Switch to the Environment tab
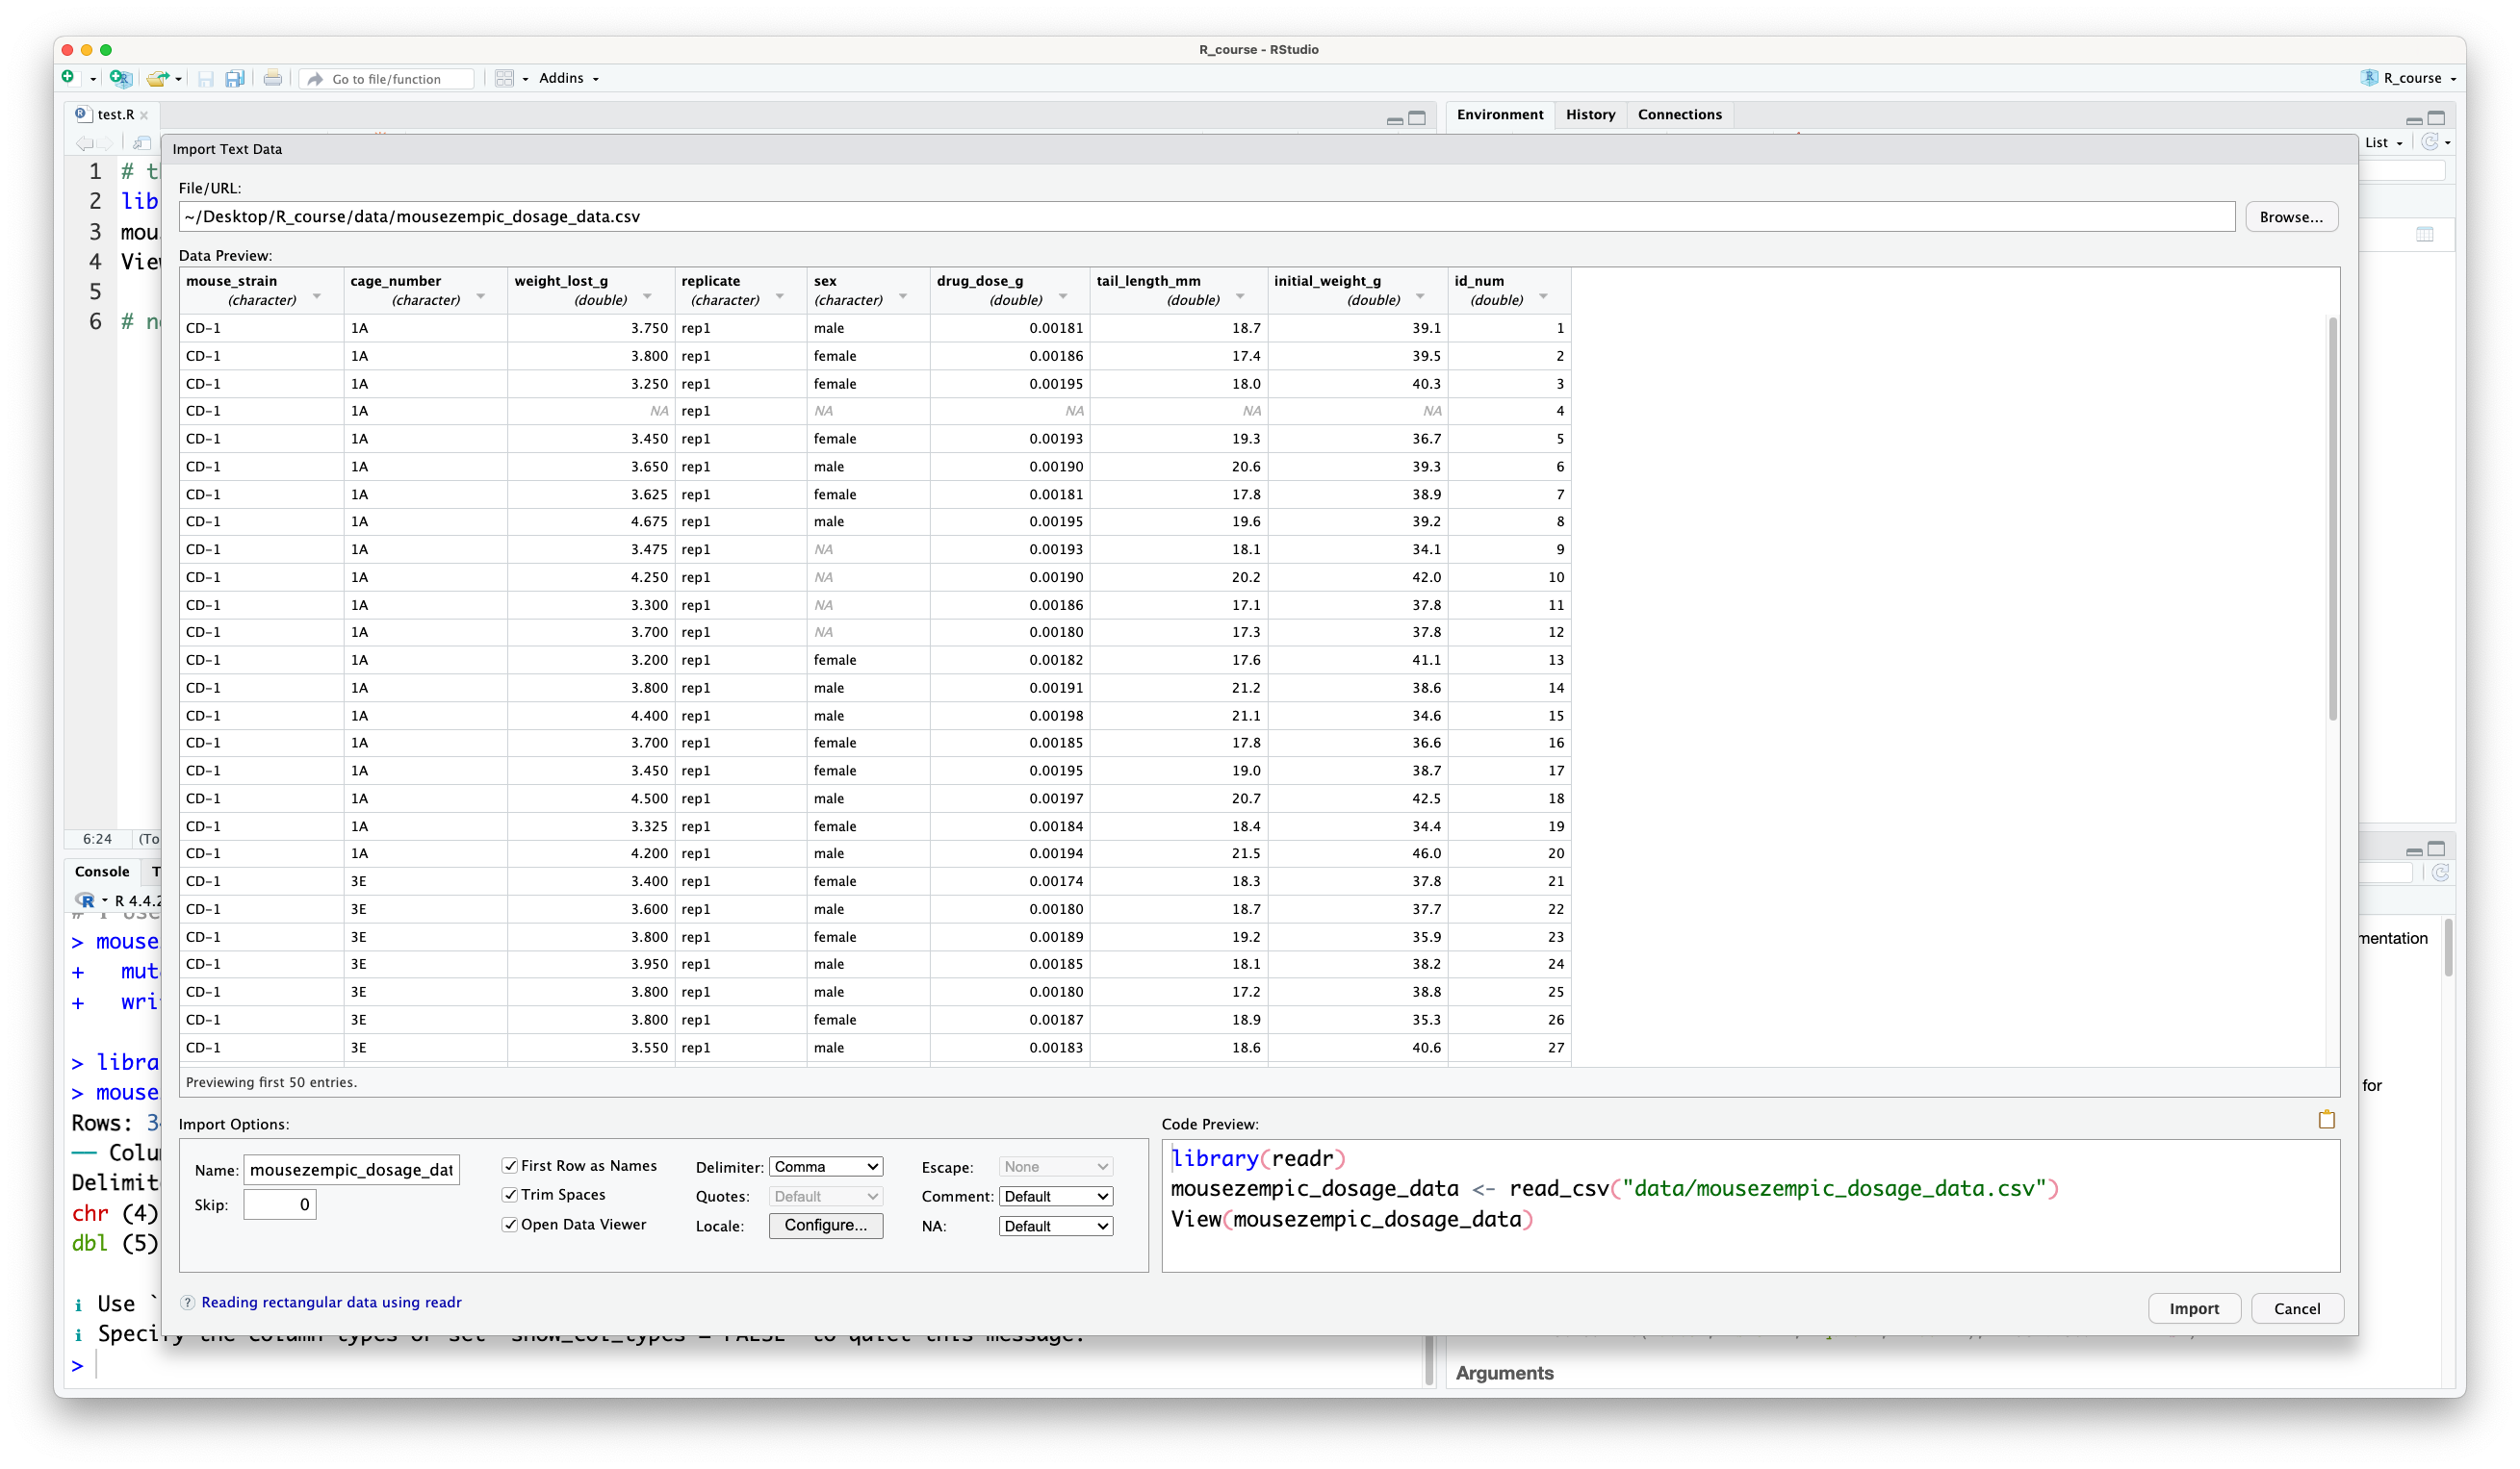2520x1469 pixels. point(1499,114)
